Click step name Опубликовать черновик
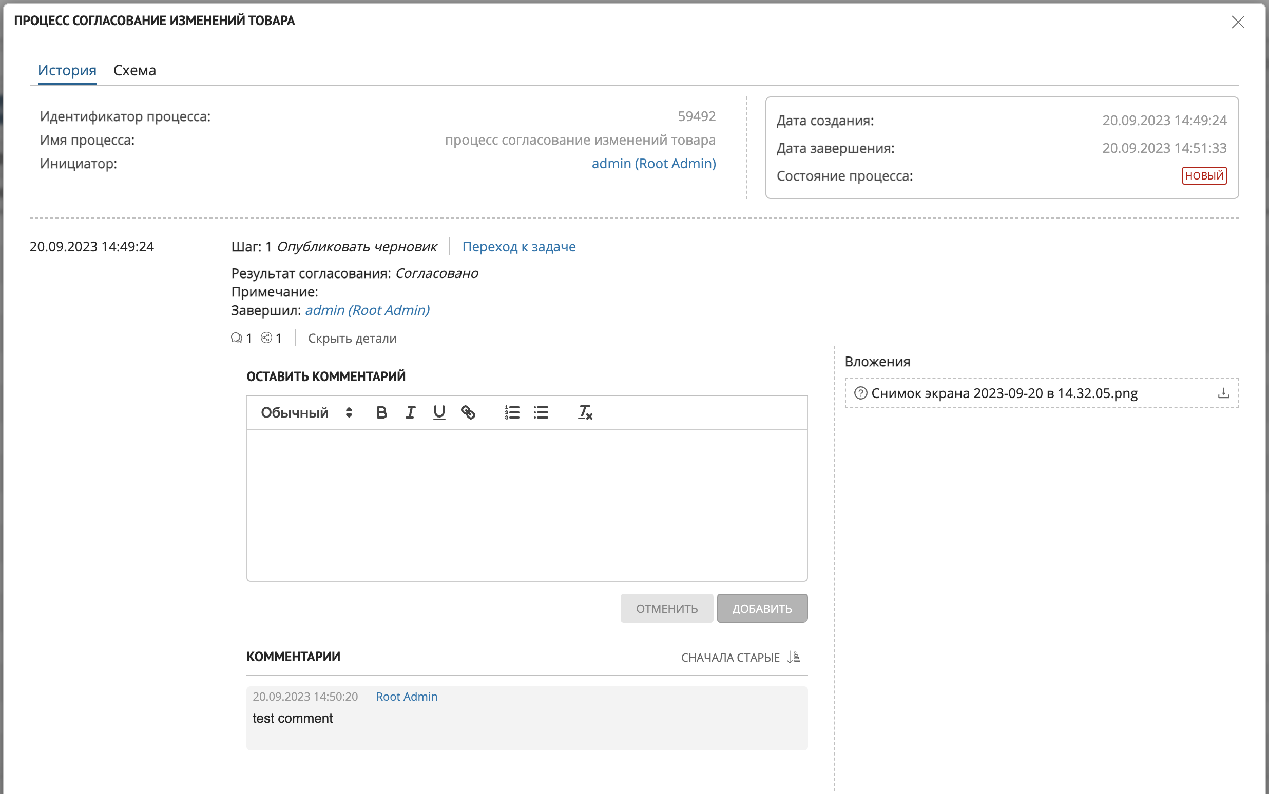Screen dimensions: 1269x794 pyautogui.click(x=357, y=247)
